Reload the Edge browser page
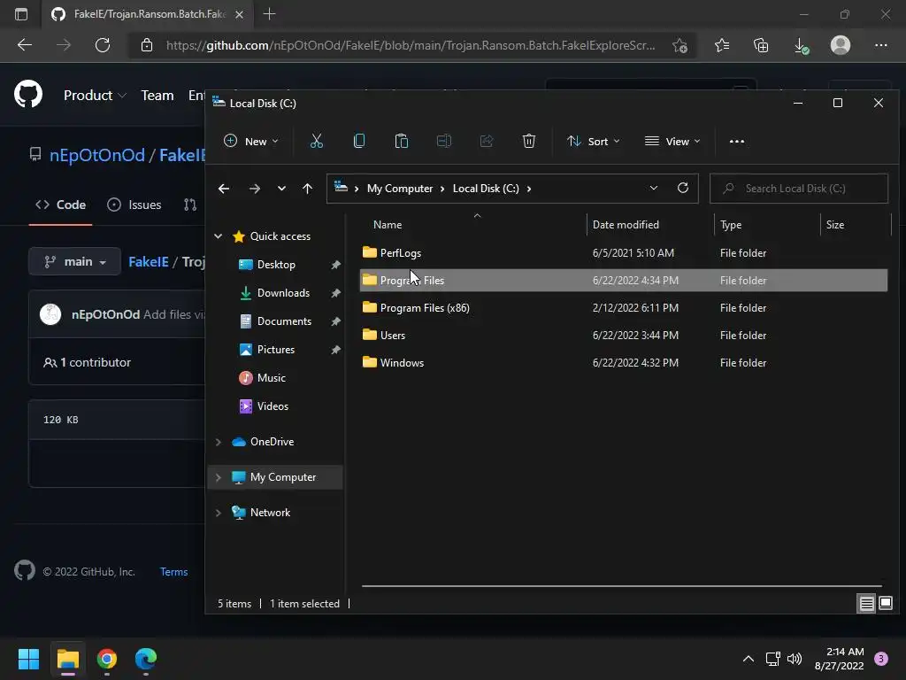This screenshot has height=680, width=906. 103,45
